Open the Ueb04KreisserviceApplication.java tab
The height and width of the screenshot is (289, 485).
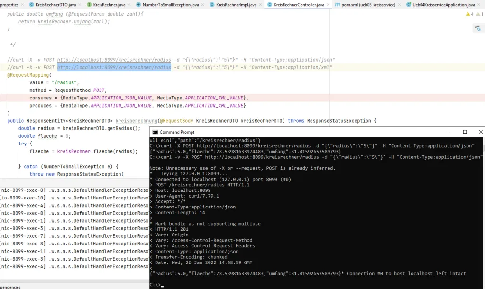pyautogui.click(x=444, y=5)
